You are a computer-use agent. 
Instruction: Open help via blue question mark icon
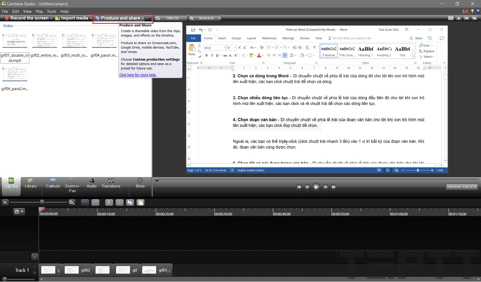[x=478, y=11]
